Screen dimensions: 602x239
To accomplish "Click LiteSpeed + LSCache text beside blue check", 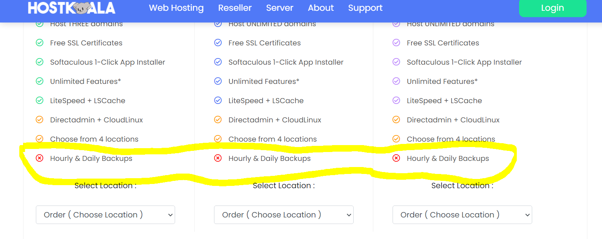I will click(x=266, y=100).
